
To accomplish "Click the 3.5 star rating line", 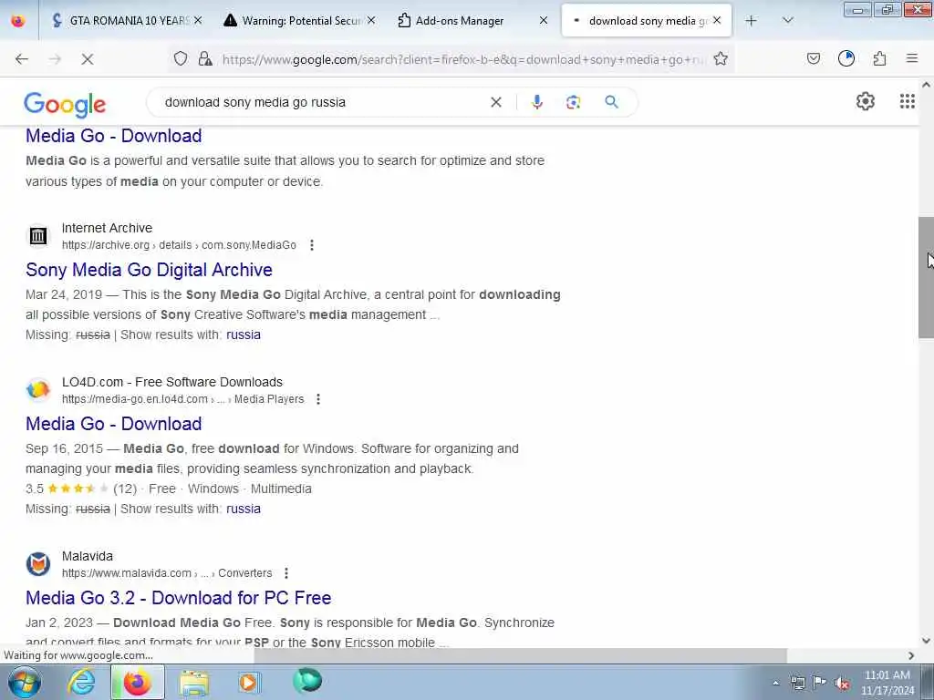I will pos(169,489).
